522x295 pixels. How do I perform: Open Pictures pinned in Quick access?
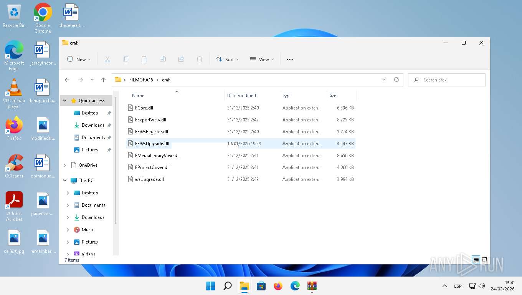(89, 150)
